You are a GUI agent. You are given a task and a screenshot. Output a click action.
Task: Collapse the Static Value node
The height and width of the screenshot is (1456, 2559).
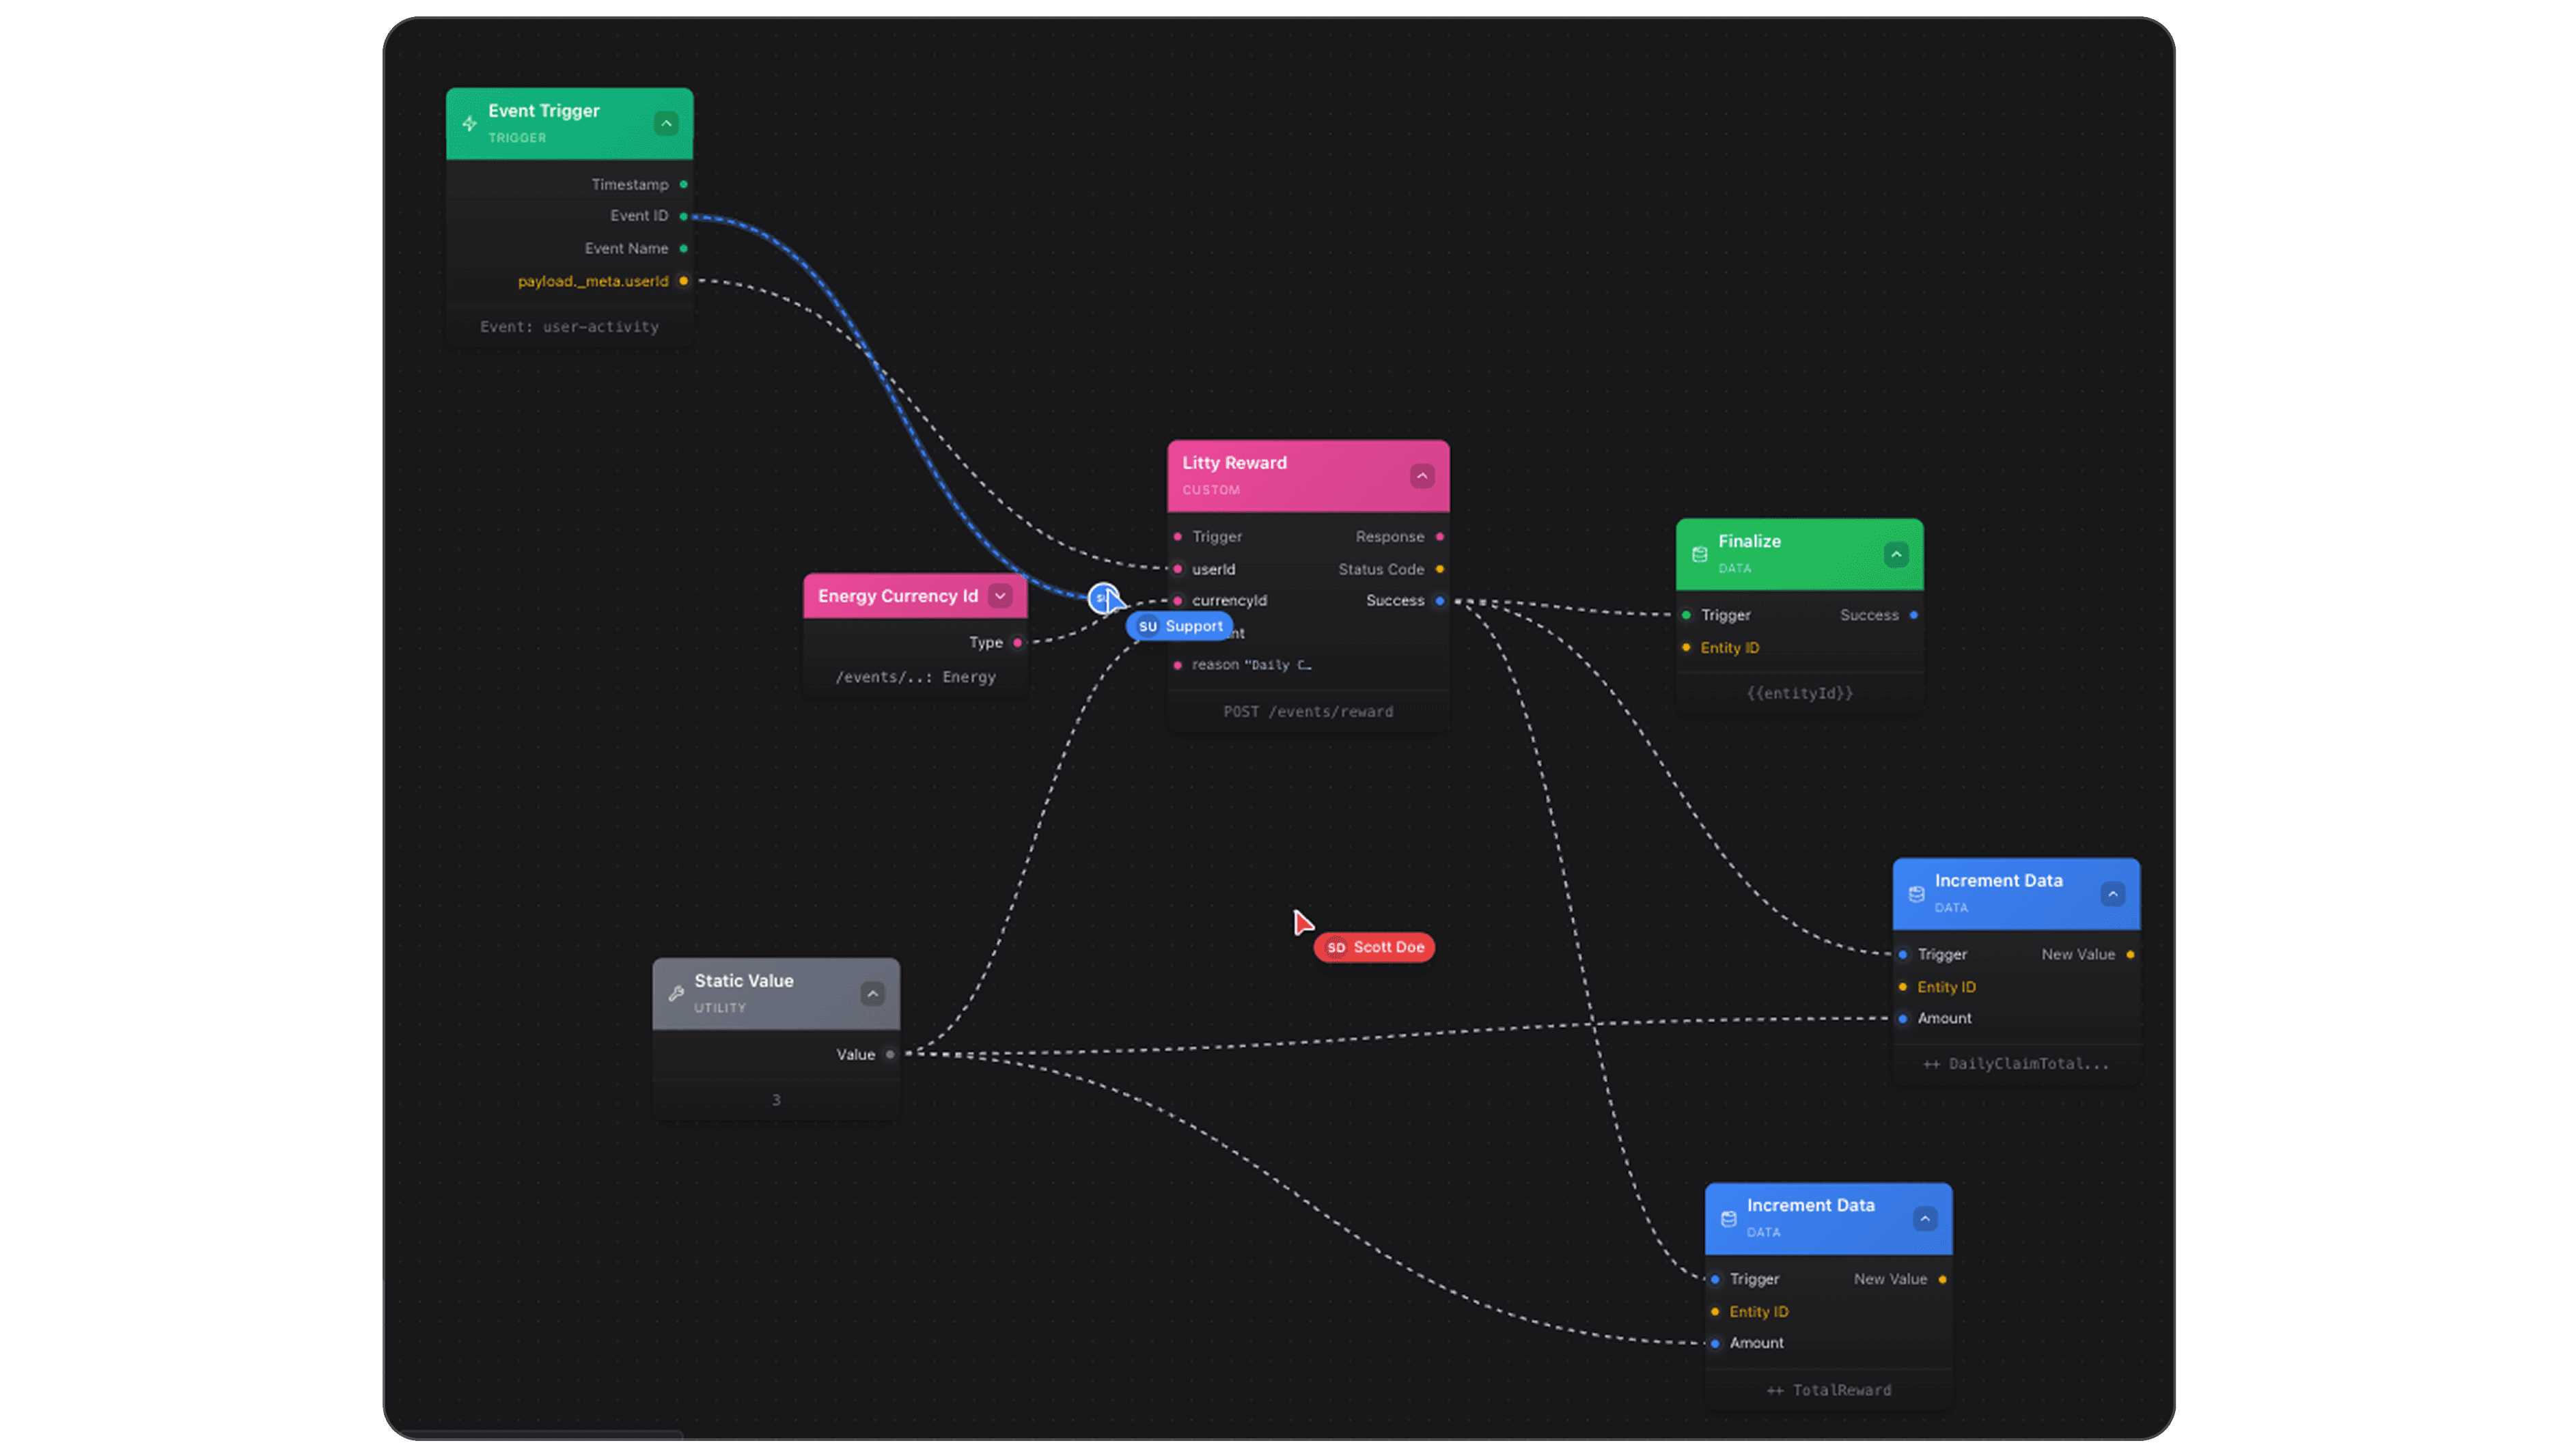point(872,993)
